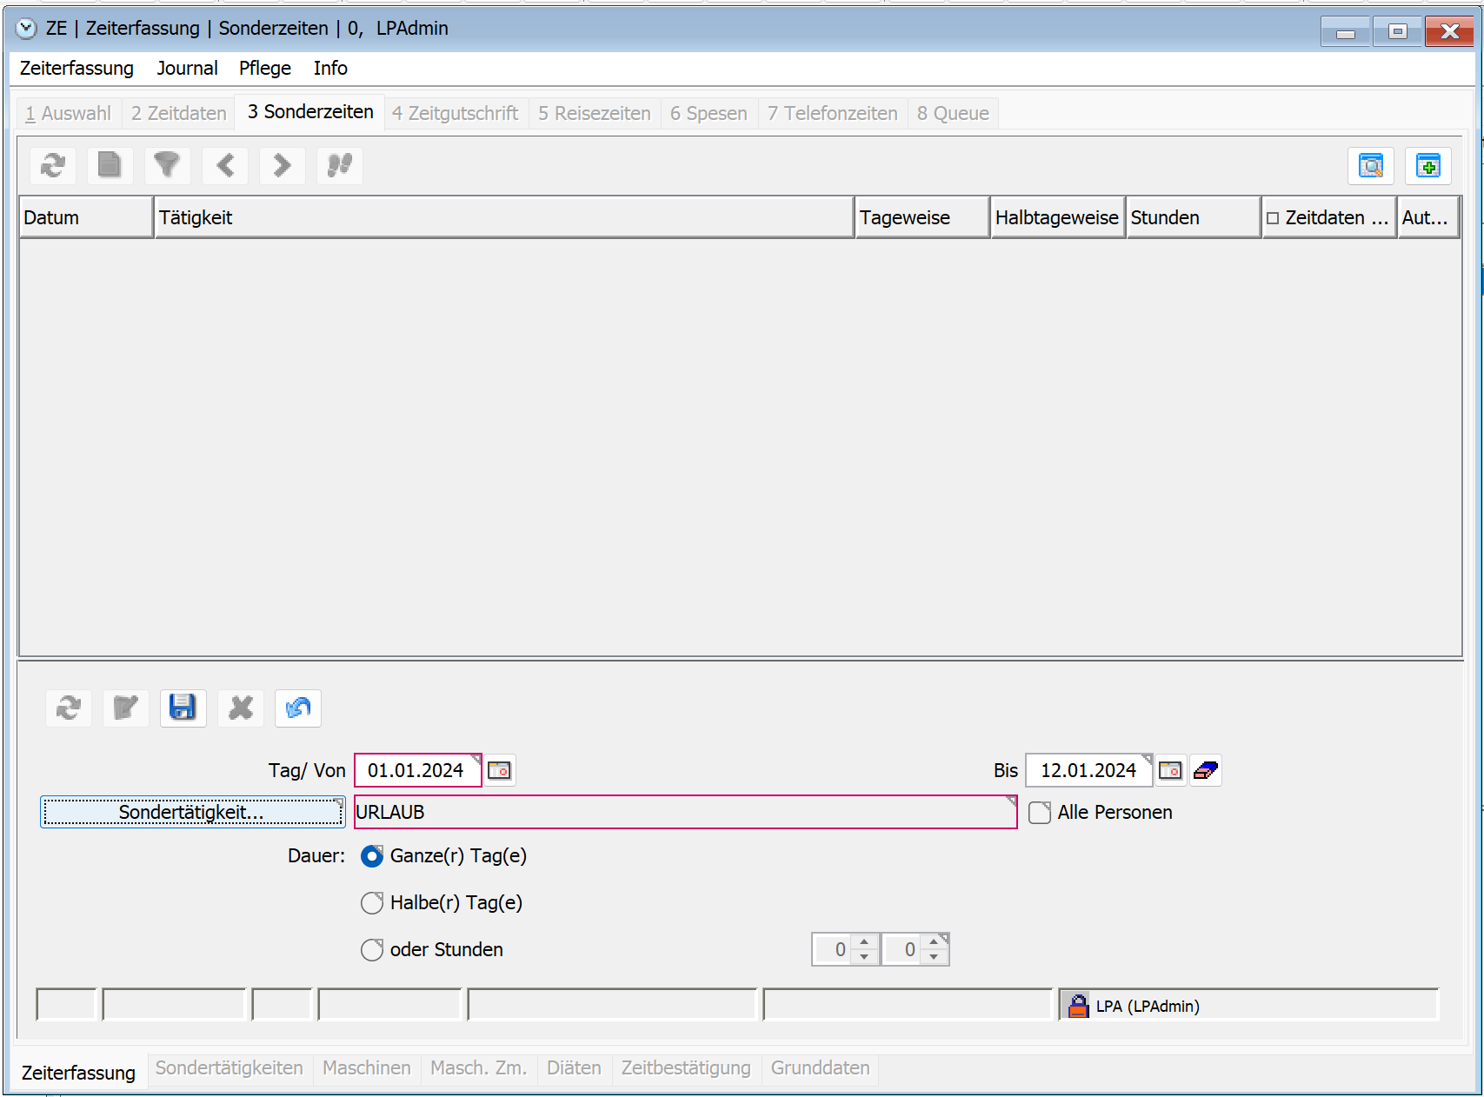The height and width of the screenshot is (1097, 1484).
Task: Select the Halbe(r) Tag(e) radio option
Action: click(372, 903)
